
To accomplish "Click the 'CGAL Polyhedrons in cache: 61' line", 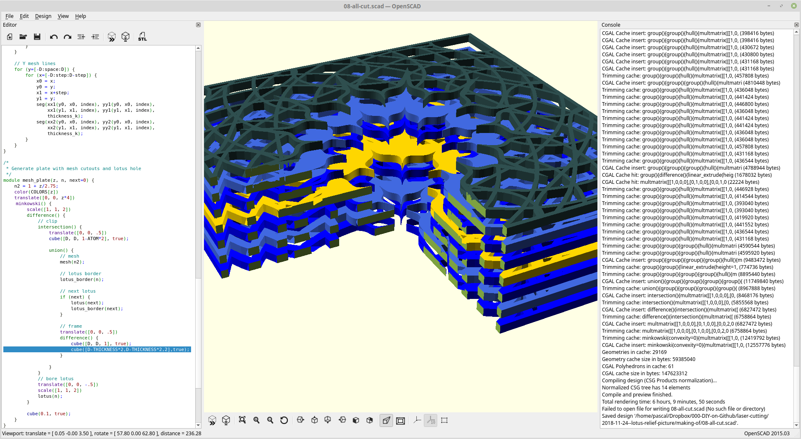I will coord(638,366).
